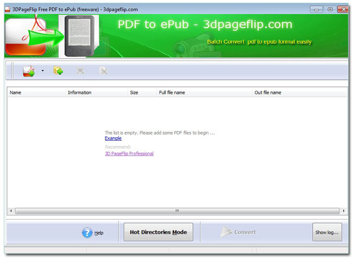
Task: Click the Help text label
Action: (99, 233)
